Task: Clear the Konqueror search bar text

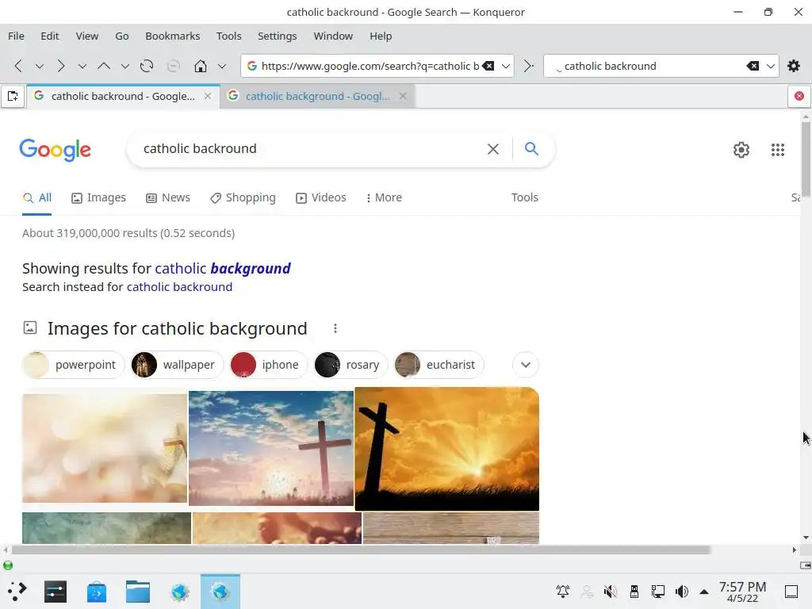Action: tap(753, 66)
